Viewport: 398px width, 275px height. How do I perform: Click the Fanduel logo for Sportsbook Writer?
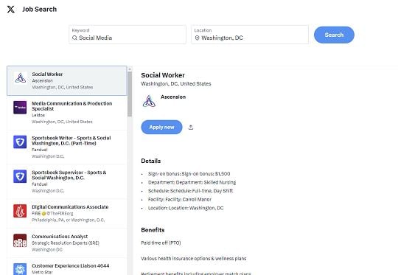click(x=20, y=142)
